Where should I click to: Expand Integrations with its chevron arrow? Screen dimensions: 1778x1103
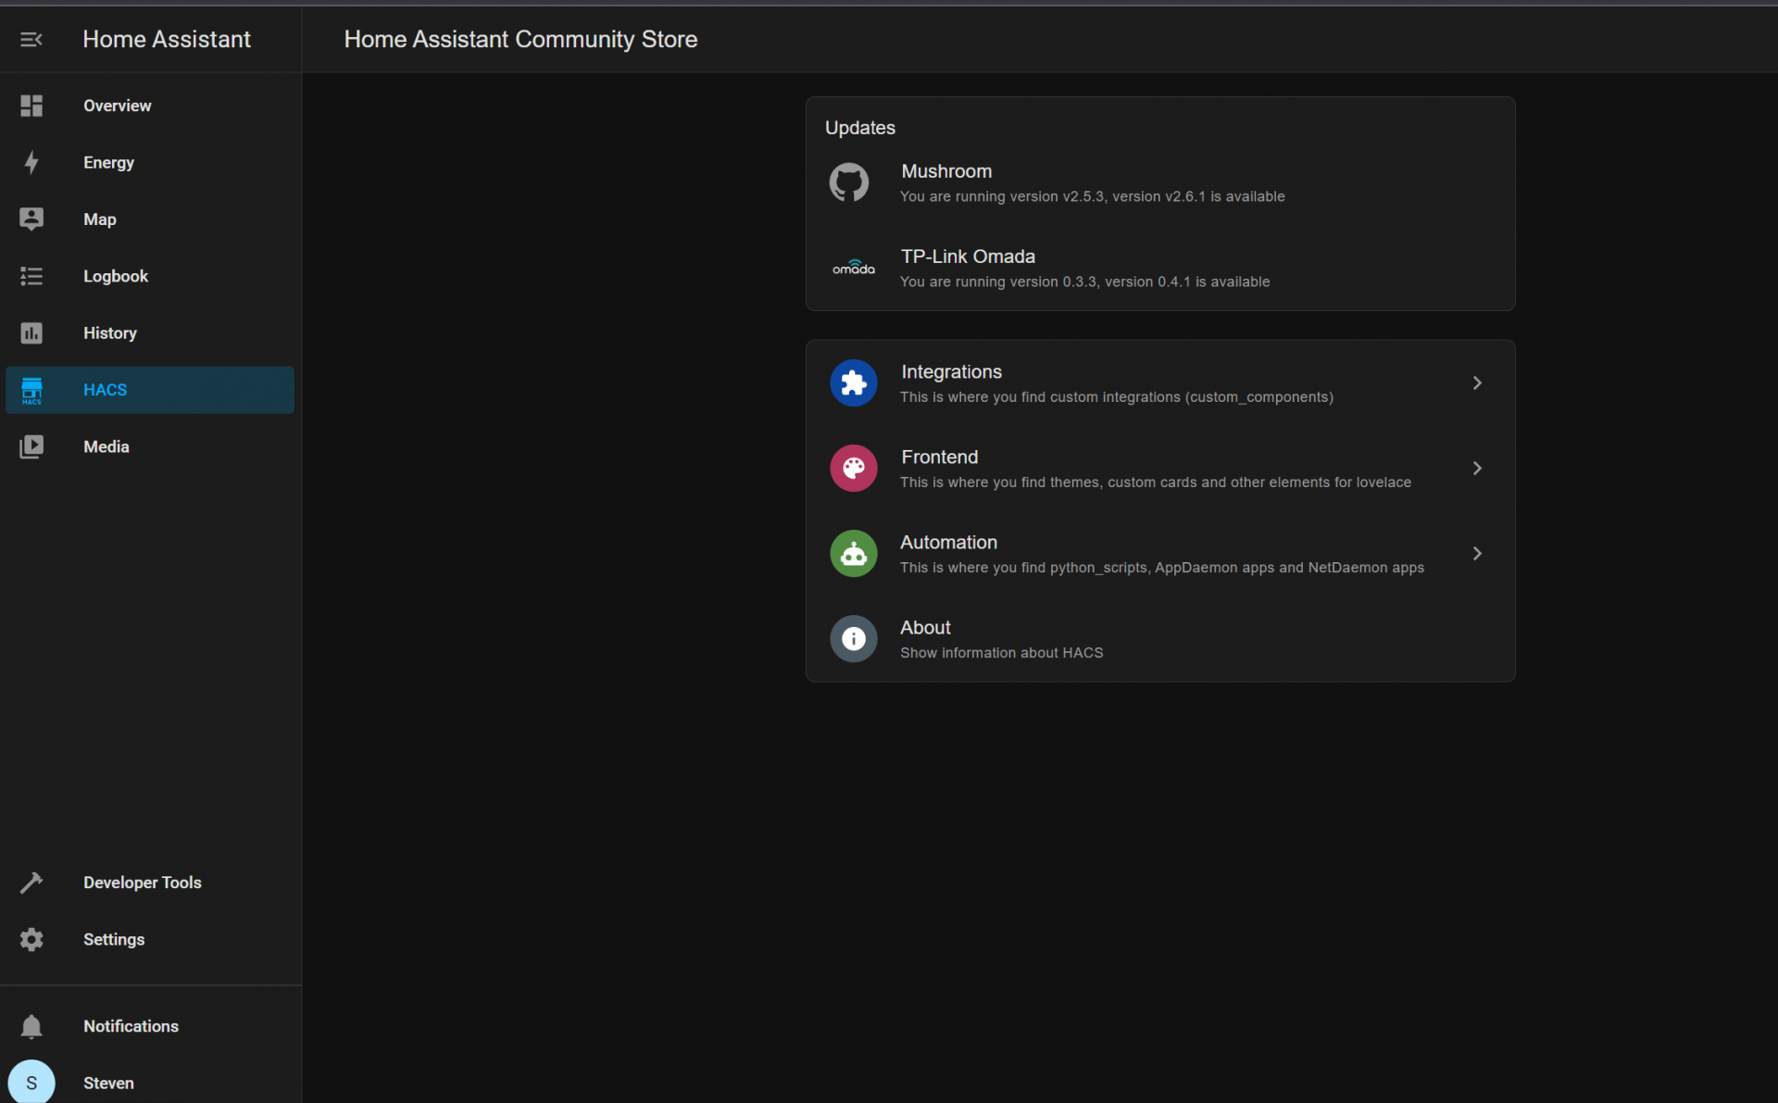tap(1477, 383)
